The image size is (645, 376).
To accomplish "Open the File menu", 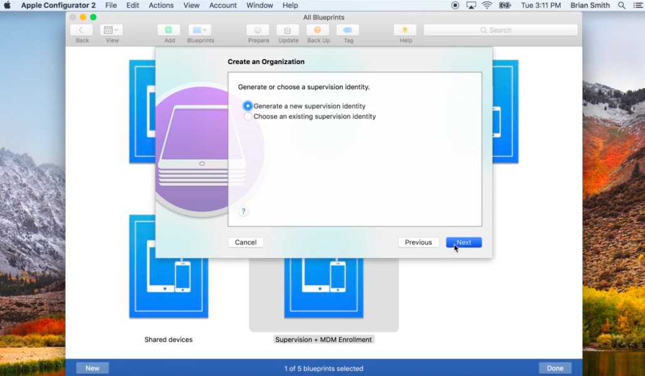I will pyautogui.click(x=111, y=6).
